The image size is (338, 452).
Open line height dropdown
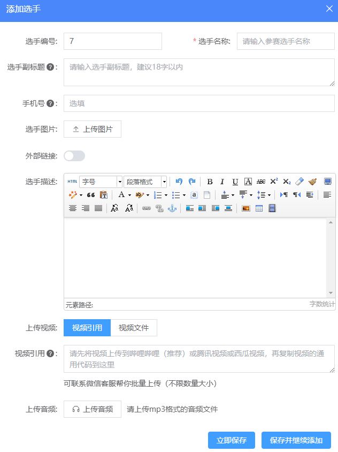coord(269,195)
